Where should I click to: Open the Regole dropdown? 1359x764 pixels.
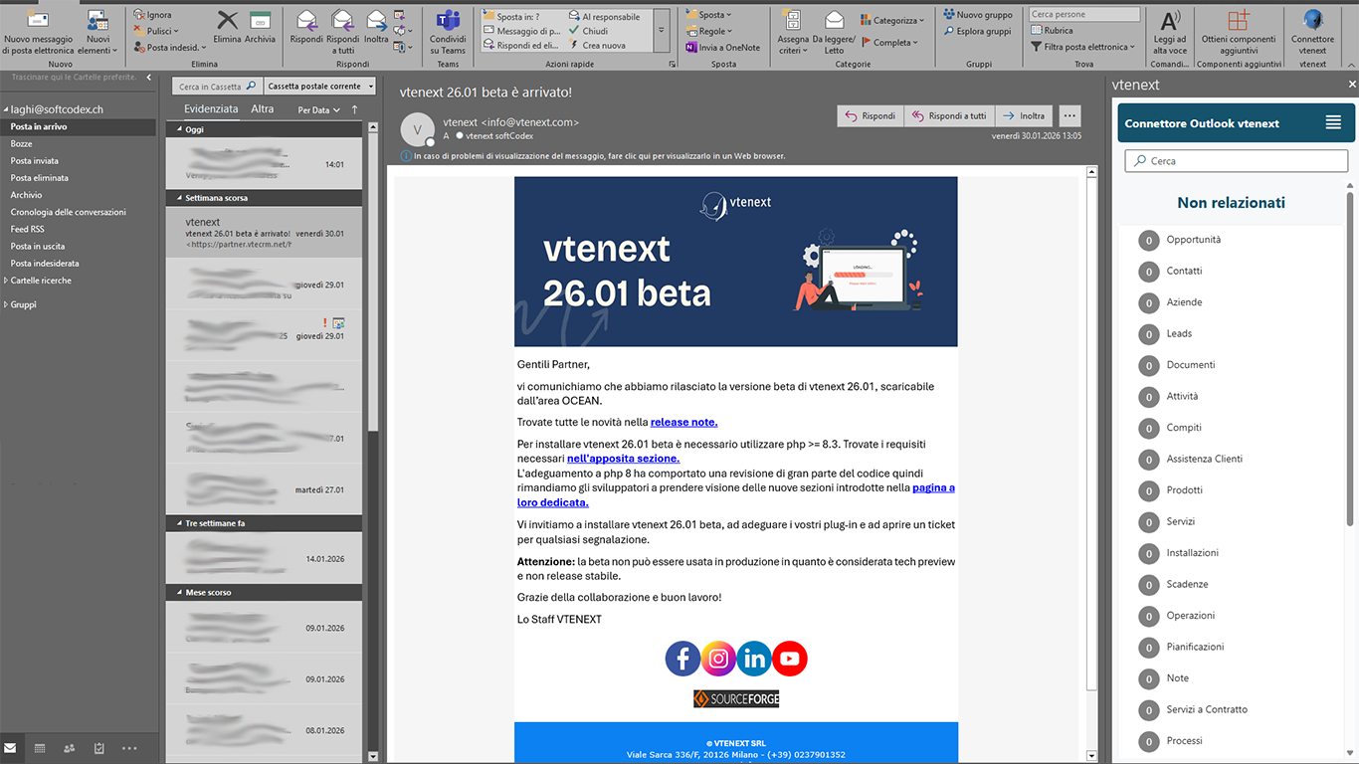pos(707,31)
